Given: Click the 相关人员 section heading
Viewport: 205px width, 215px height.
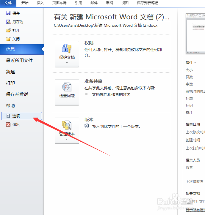Looking at the screenshot, I should [193, 160].
